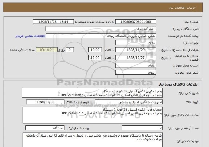This screenshot has height=147, width=209.
Task: Click the response deadline date 1398/11/29
Action: tap(136, 50)
